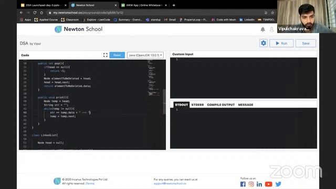The height and width of the screenshot is (189, 336).
Task: Close the Newton School browser tab
Action: click(115, 5)
